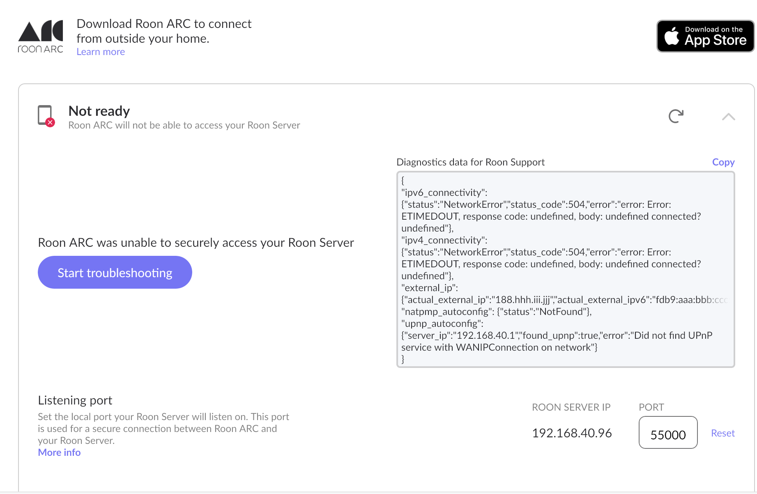This screenshot has height=494, width=757.
Task: Click the natpmp_autoconfig NotFound line
Action: [x=497, y=312]
